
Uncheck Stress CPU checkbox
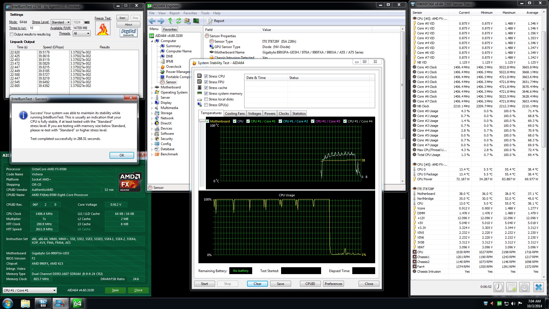(206, 76)
